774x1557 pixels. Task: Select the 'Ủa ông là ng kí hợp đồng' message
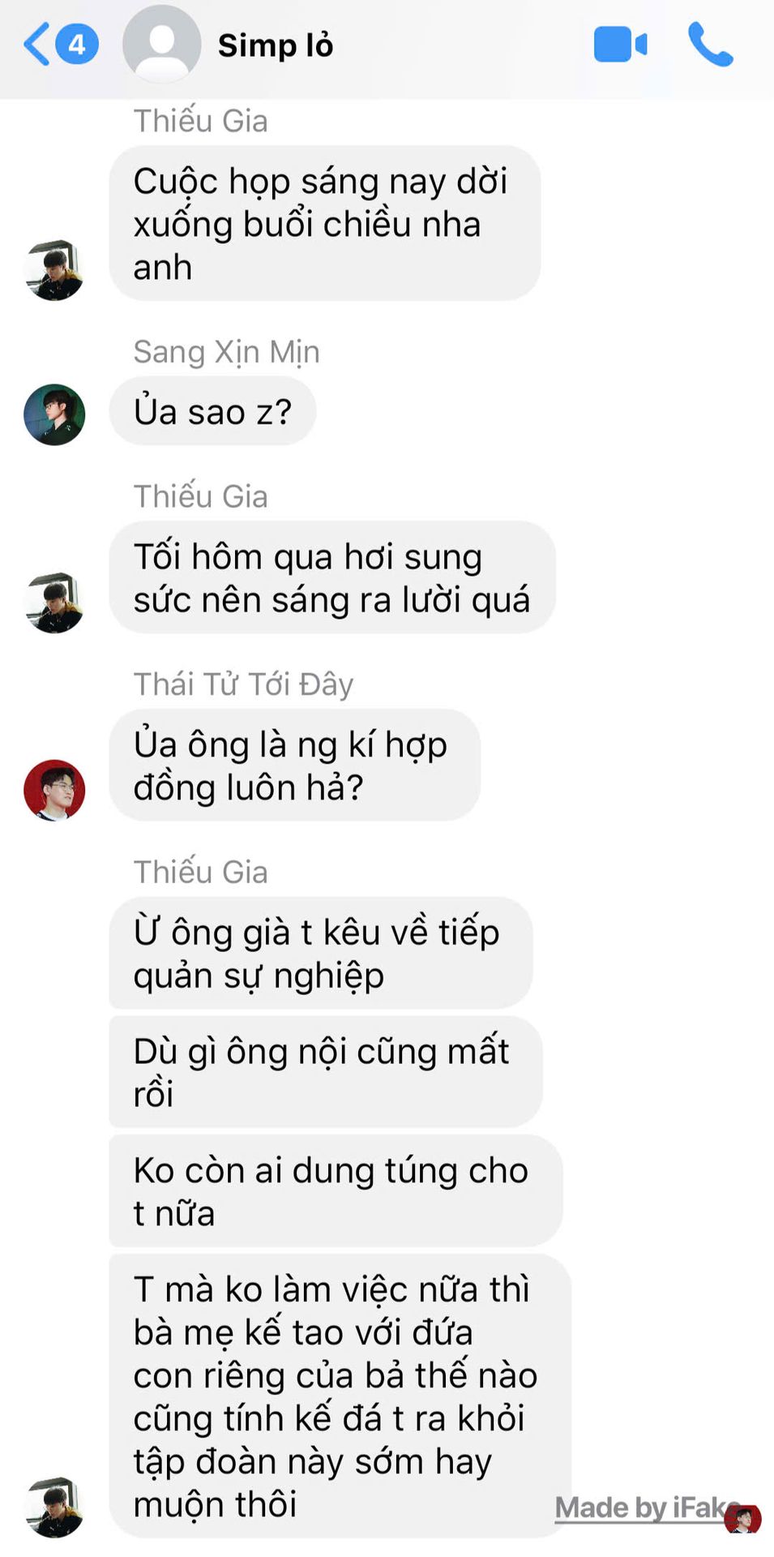click(x=295, y=765)
